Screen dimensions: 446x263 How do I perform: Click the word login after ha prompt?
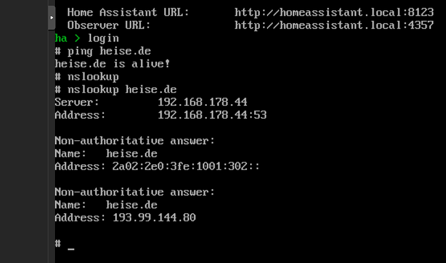103,38
